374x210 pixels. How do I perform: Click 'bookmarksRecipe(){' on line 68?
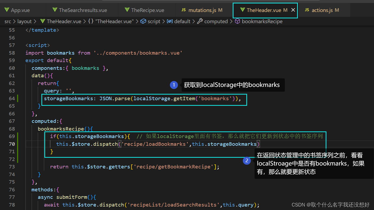click(65, 129)
